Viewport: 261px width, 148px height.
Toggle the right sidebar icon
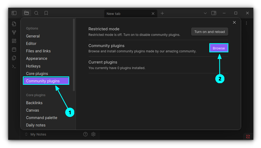pyautogui.click(x=214, y=13)
